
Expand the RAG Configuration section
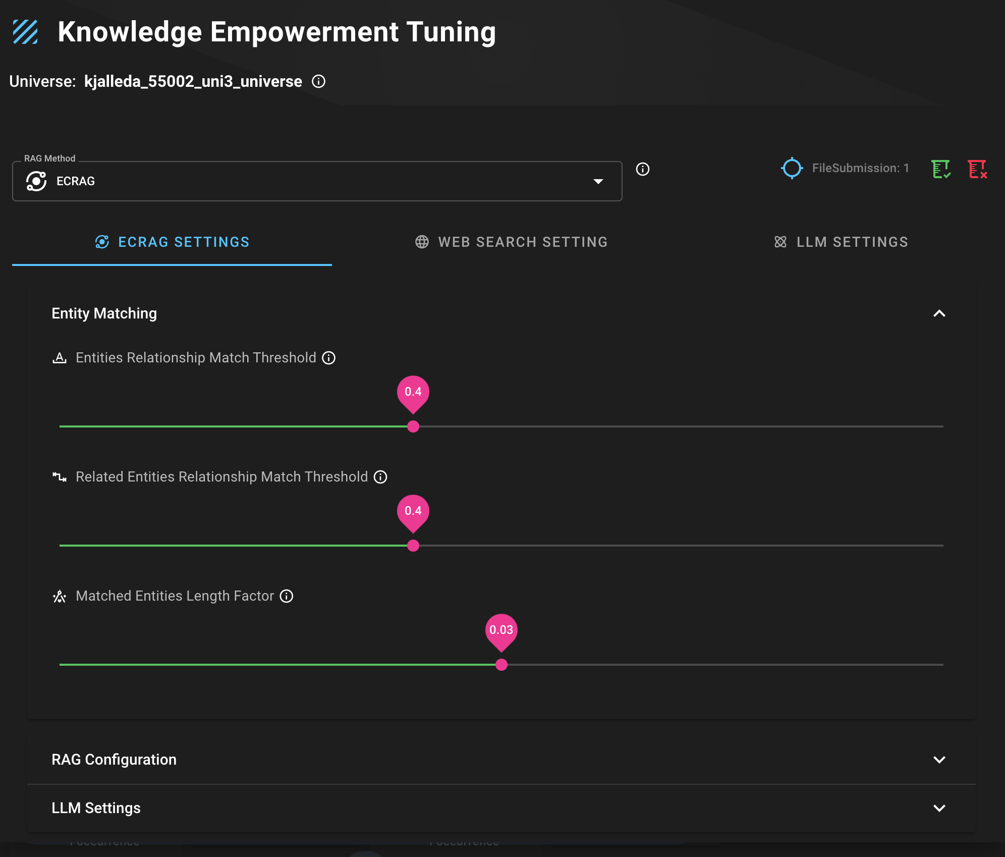[x=939, y=760]
